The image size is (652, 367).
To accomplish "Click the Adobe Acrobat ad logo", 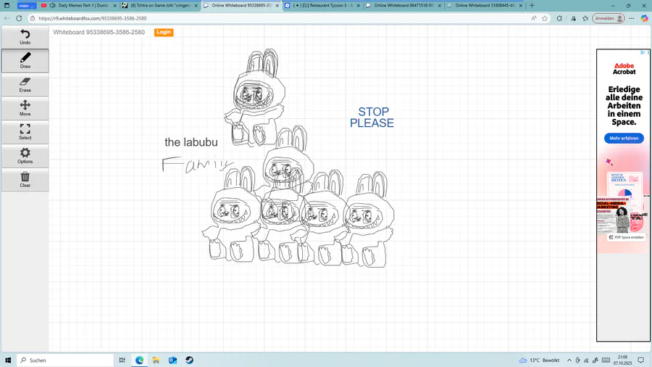I will coord(624,69).
